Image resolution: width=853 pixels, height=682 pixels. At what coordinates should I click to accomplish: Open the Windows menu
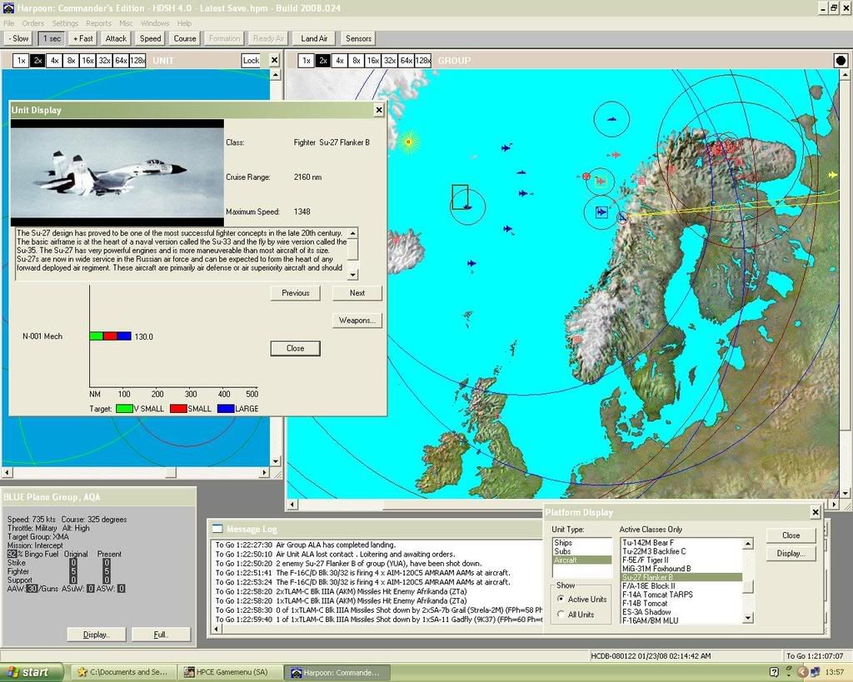[155, 23]
